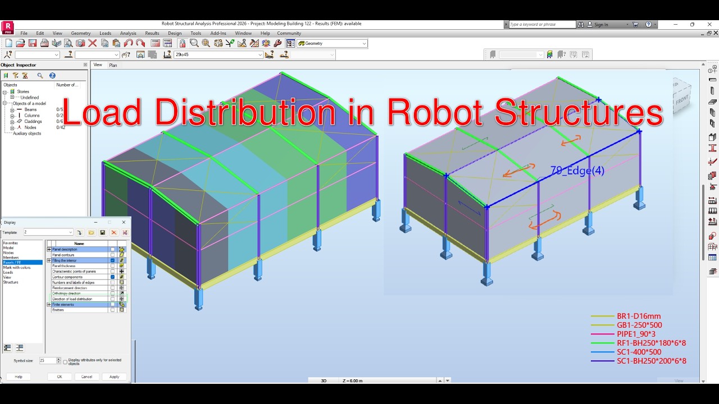Toggle the Panel thickness checkbox
This screenshot has height=404, width=719.
[112, 266]
